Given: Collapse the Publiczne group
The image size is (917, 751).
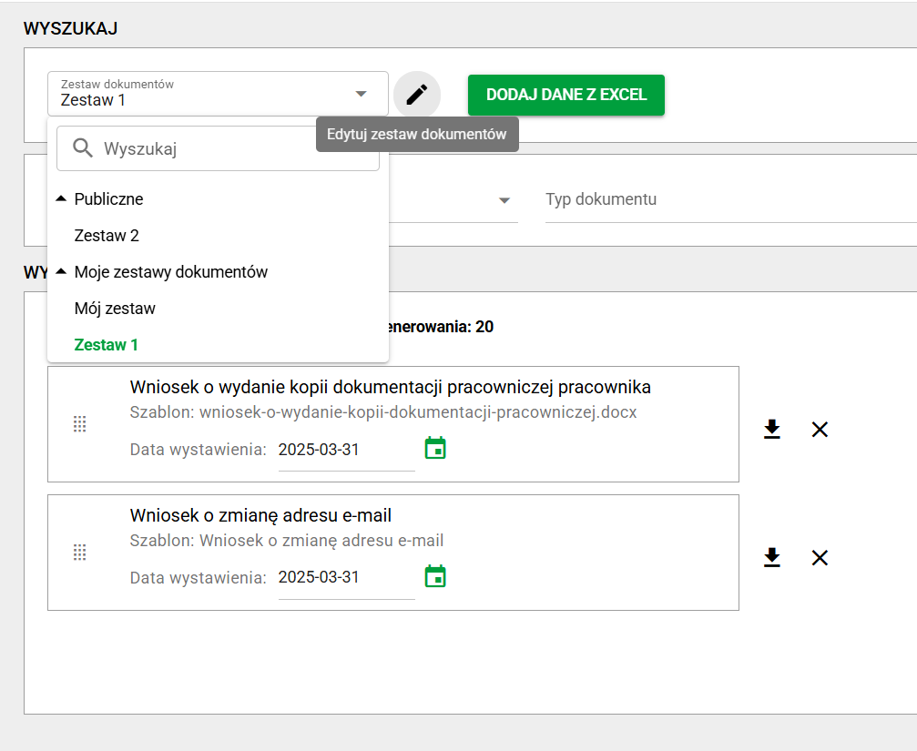Looking at the screenshot, I should point(61,198).
